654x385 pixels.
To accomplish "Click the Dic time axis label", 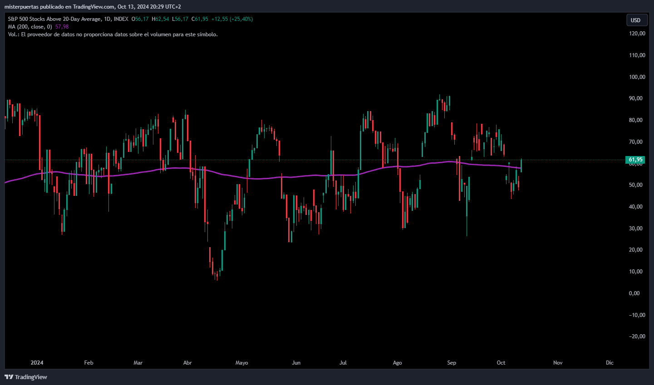I will [610, 363].
